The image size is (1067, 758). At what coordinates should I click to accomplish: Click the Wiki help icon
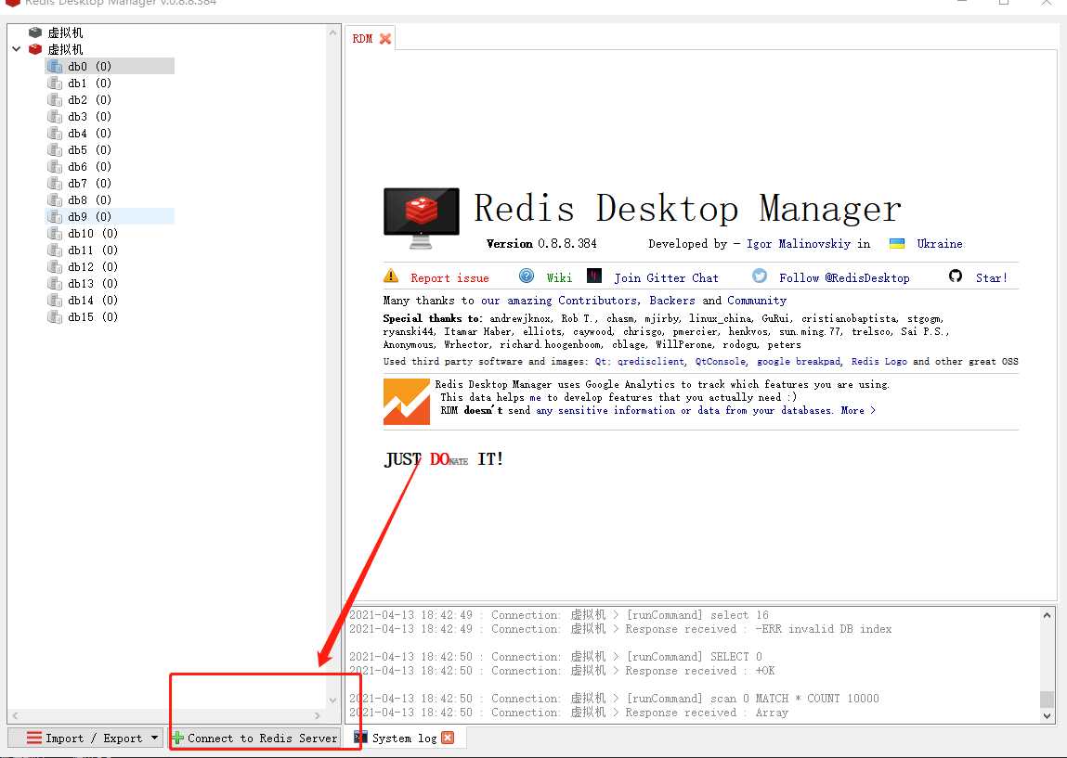click(x=527, y=276)
